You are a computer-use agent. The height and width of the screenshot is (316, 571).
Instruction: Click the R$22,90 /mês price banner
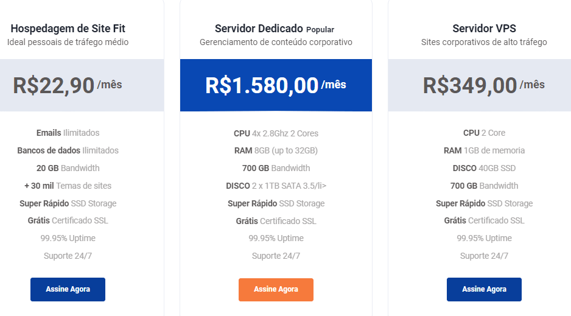pos(82,85)
